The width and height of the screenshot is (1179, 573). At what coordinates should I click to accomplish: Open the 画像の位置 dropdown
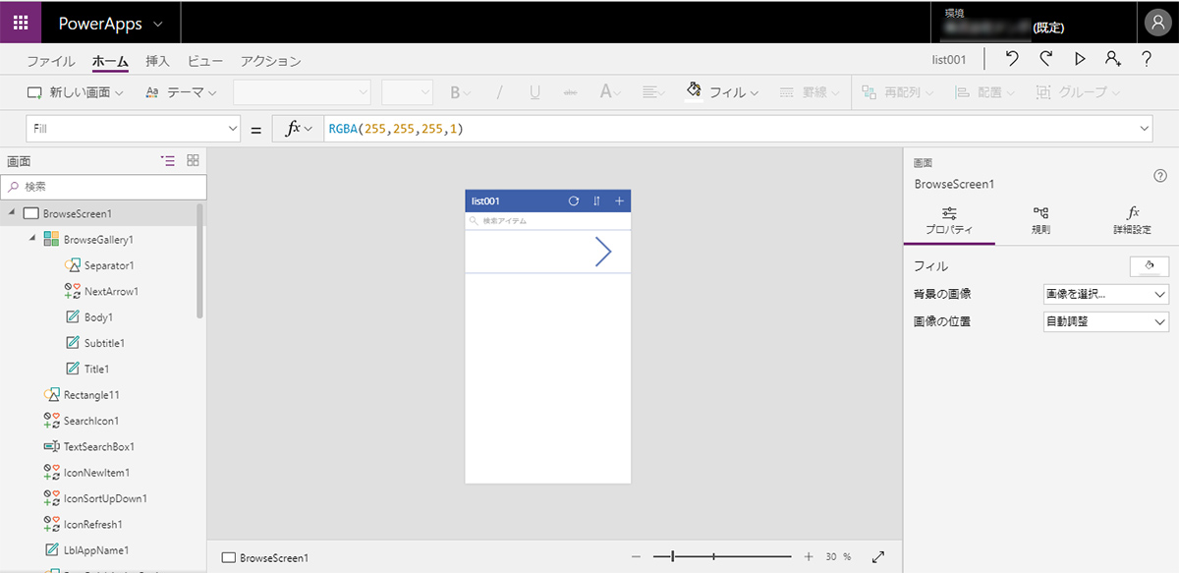point(1105,321)
